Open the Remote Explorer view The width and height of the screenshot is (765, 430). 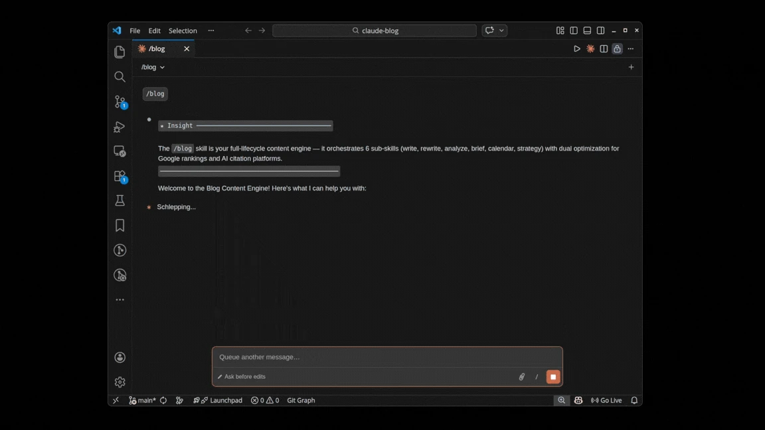pyautogui.click(x=120, y=151)
